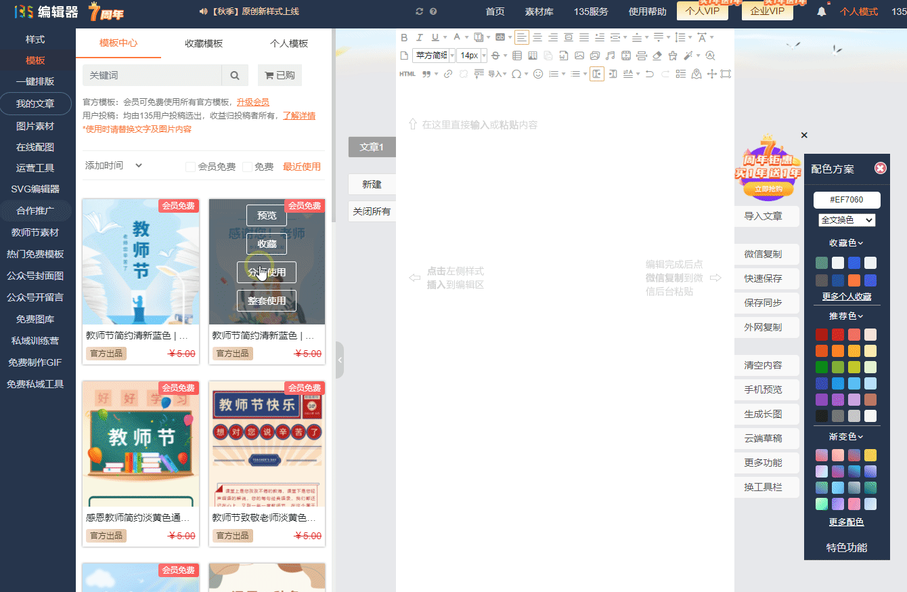The width and height of the screenshot is (907, 592).
Task: Click the eraser clear-format icon
Action: coord(657,56)
